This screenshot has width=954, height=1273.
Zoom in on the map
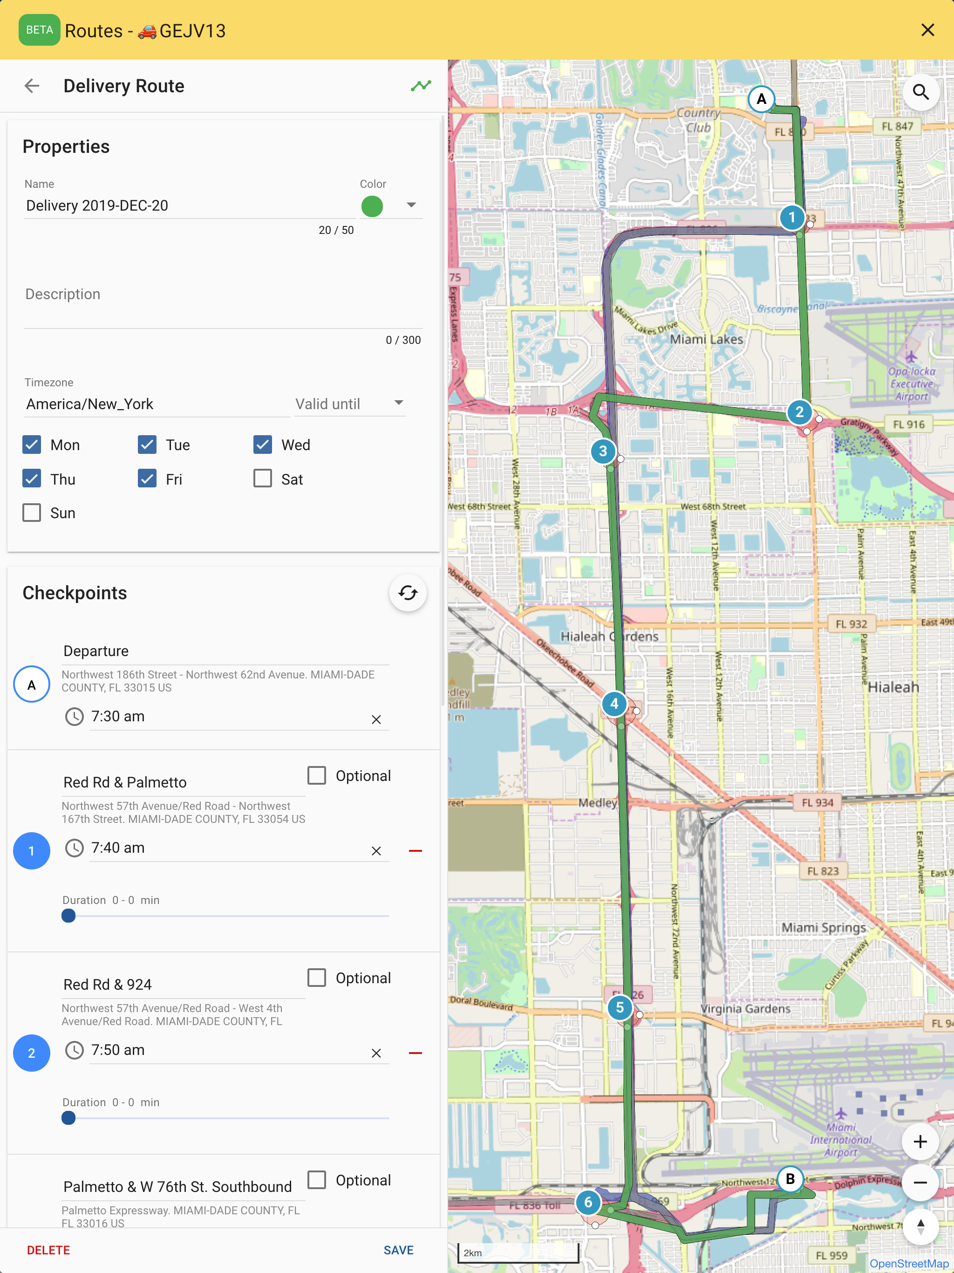[920, 1142]
